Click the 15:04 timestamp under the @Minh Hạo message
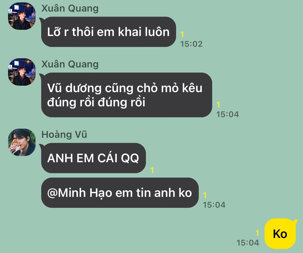 click(x=214, y=205)
